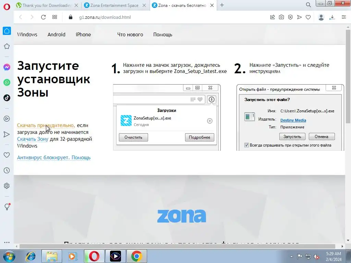Open File Explorer from taskbar
This screenshot has width=351, height=263.
pos(52,256)
